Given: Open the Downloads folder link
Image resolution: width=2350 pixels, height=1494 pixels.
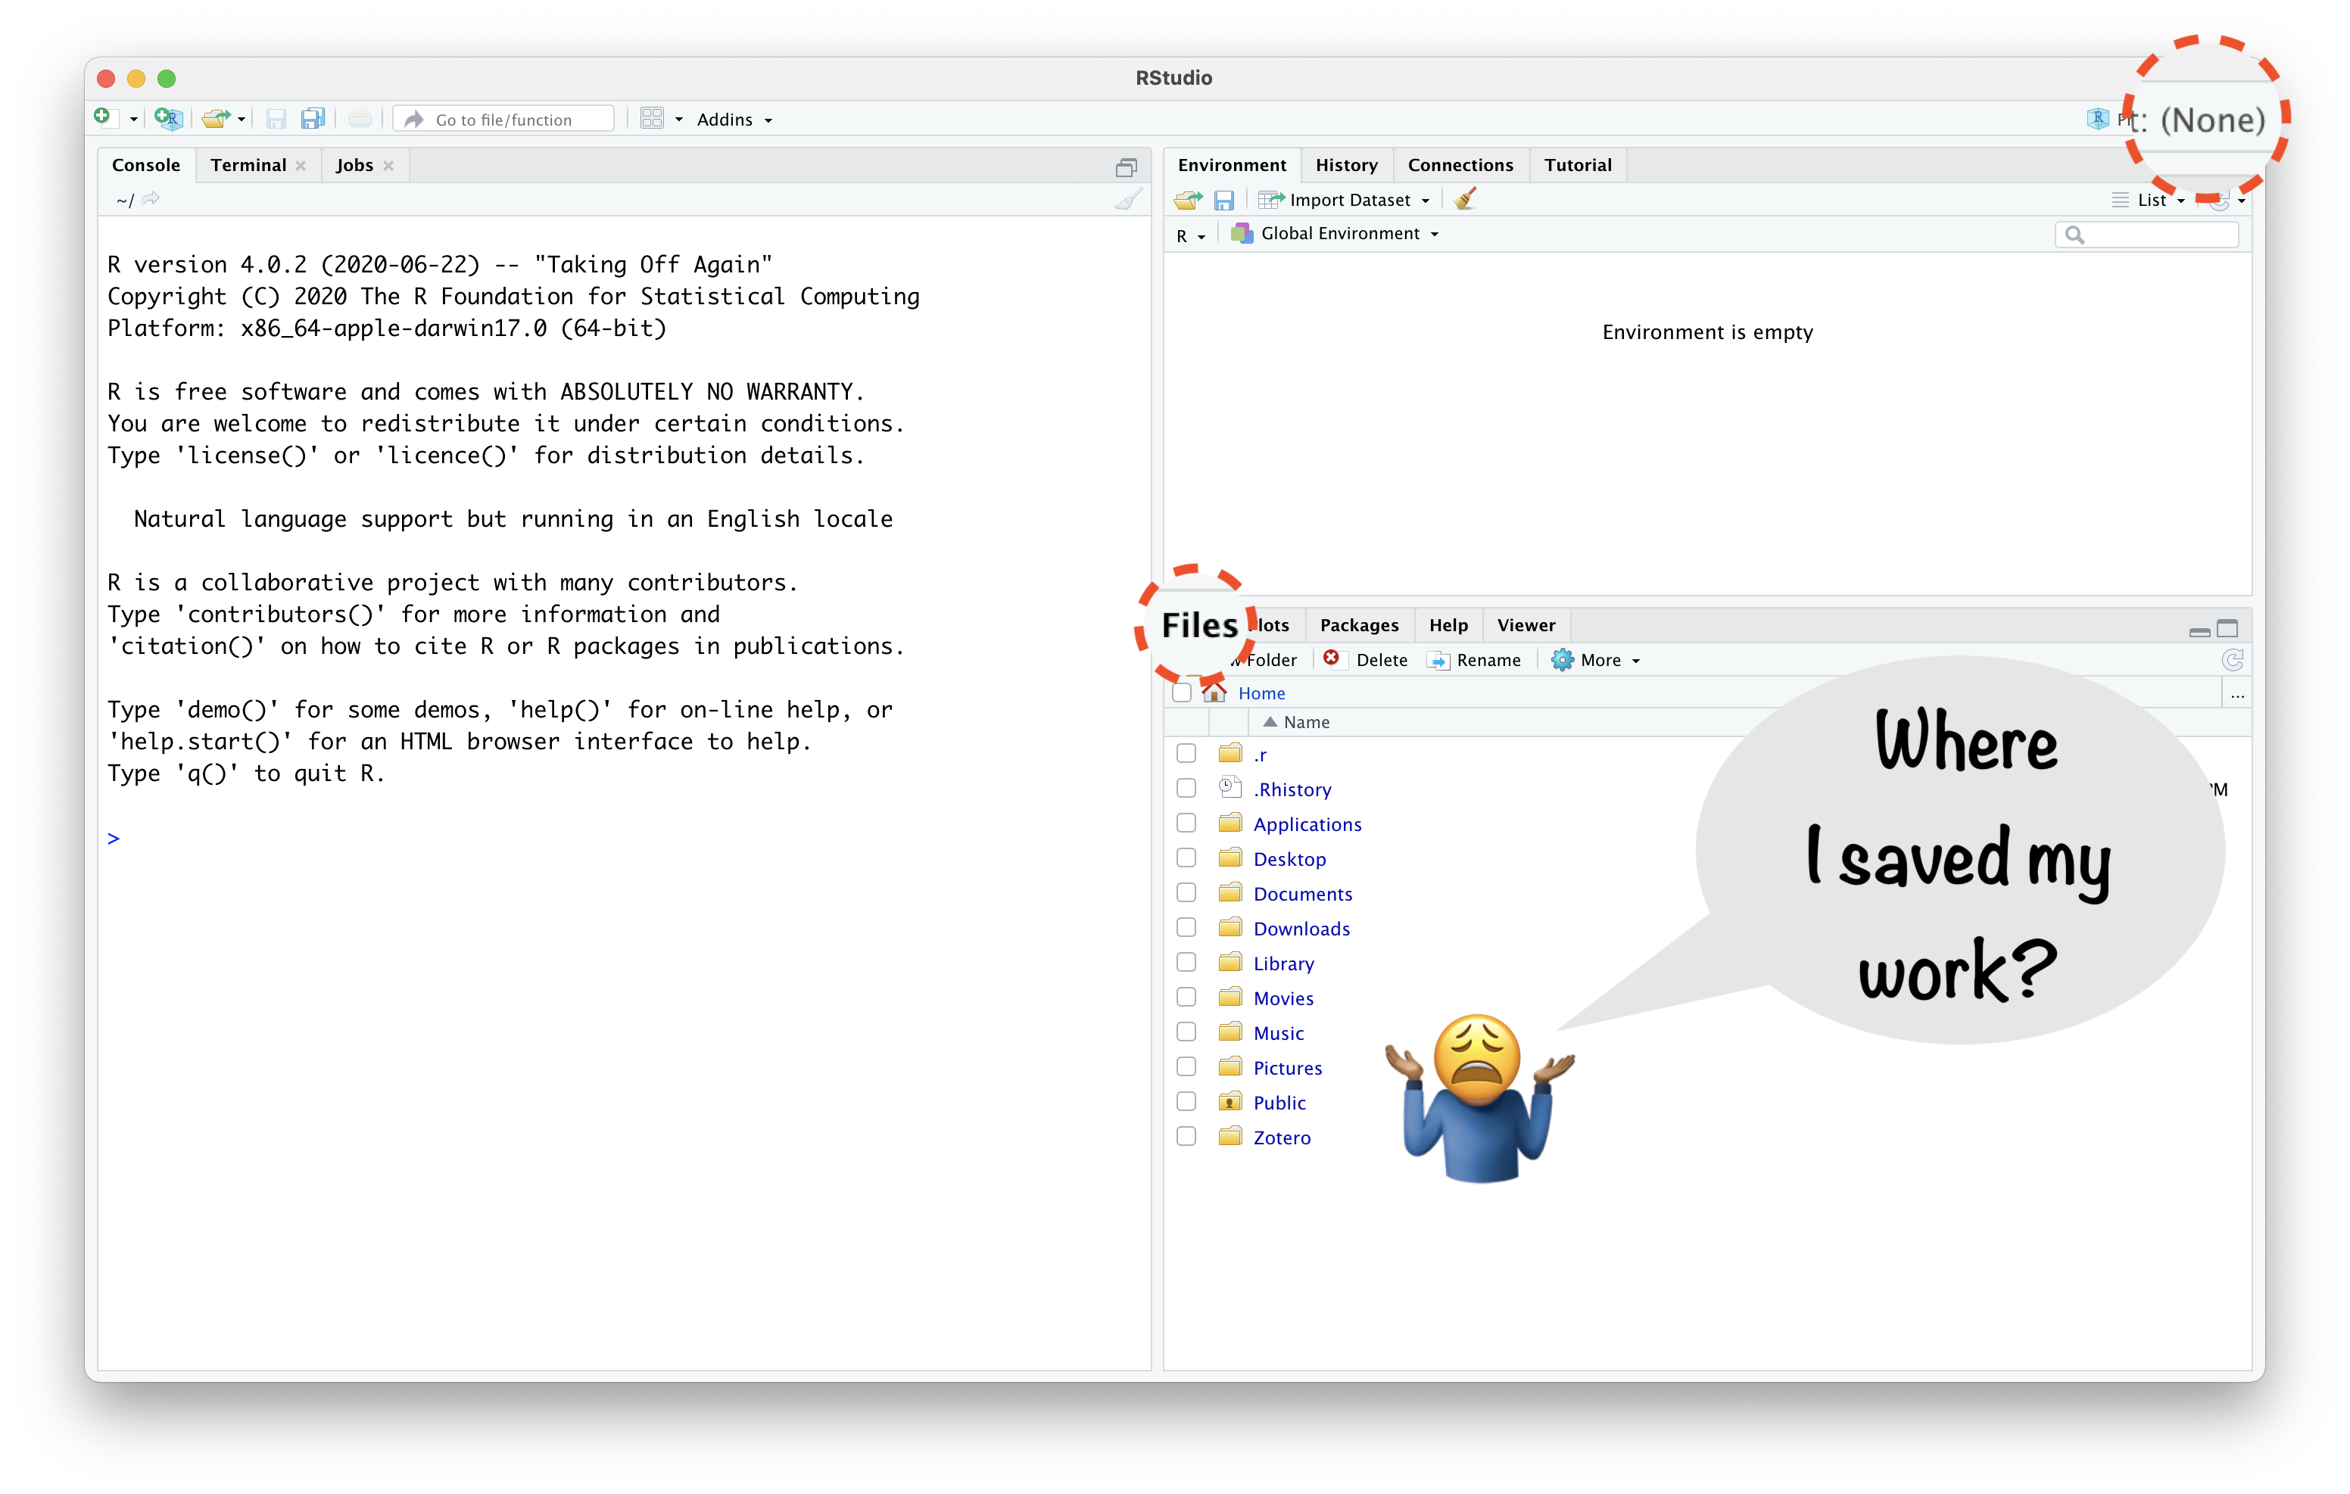Looking at the screenshot, I should pos(1301,929).
